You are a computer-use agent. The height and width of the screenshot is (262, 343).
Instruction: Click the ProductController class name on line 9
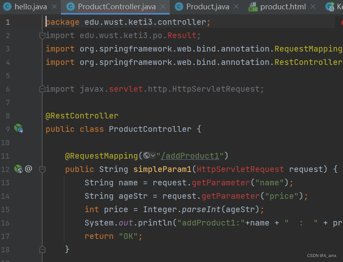point(150,129)
